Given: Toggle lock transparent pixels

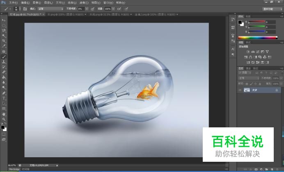Looking at the screenshot, I should 247,84.
